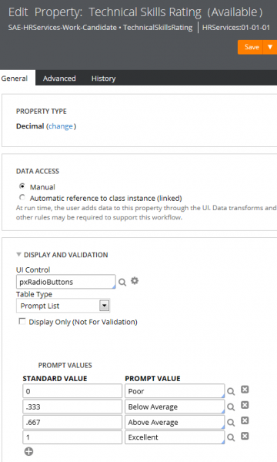Delete the Poor prompt value row
Screen dimensions: 277x462
click(x=245, y=390)
